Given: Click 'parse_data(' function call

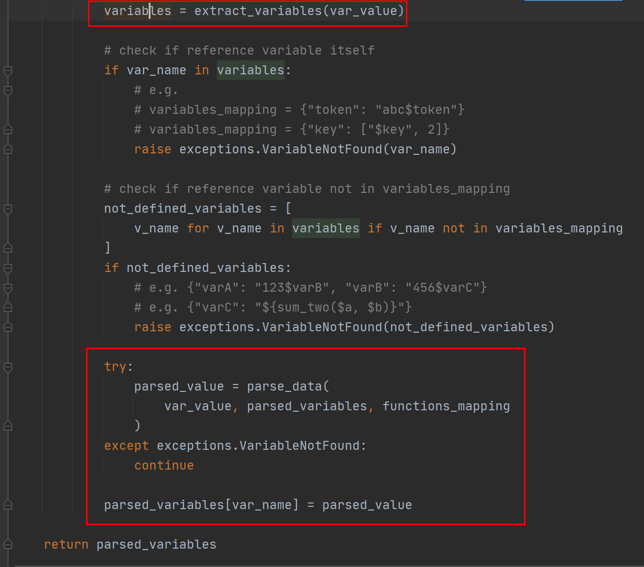Looking at the screenshot, I should (x=288, y=386).
